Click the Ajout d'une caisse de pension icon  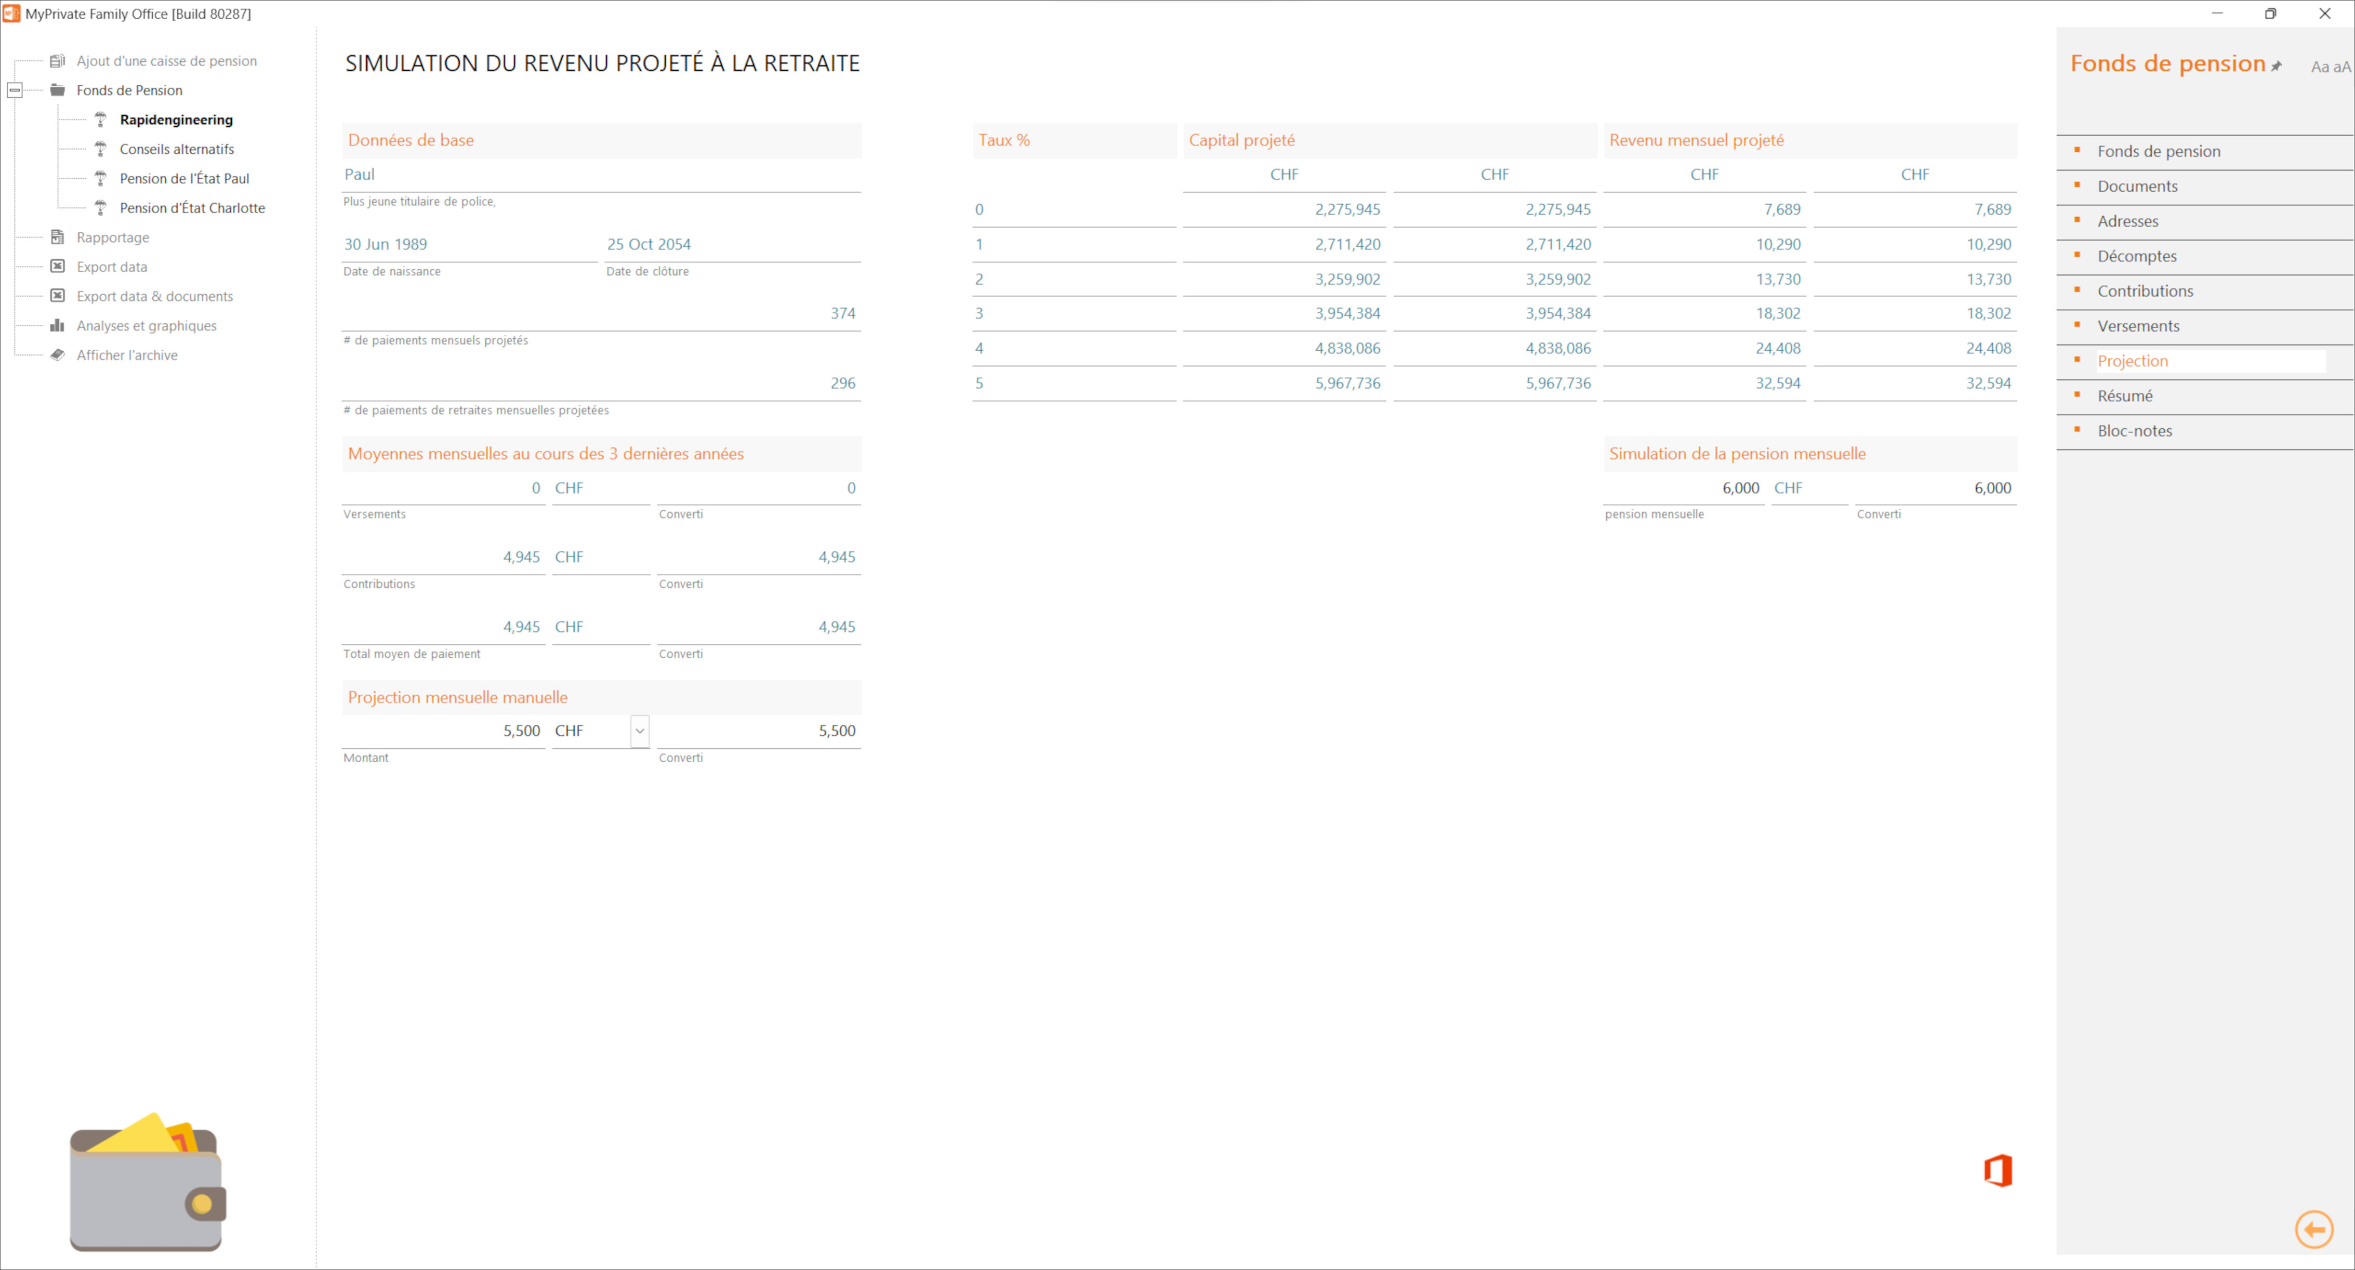56,59
